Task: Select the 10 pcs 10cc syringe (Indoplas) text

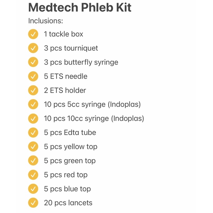Action: (x=94, y=119)
